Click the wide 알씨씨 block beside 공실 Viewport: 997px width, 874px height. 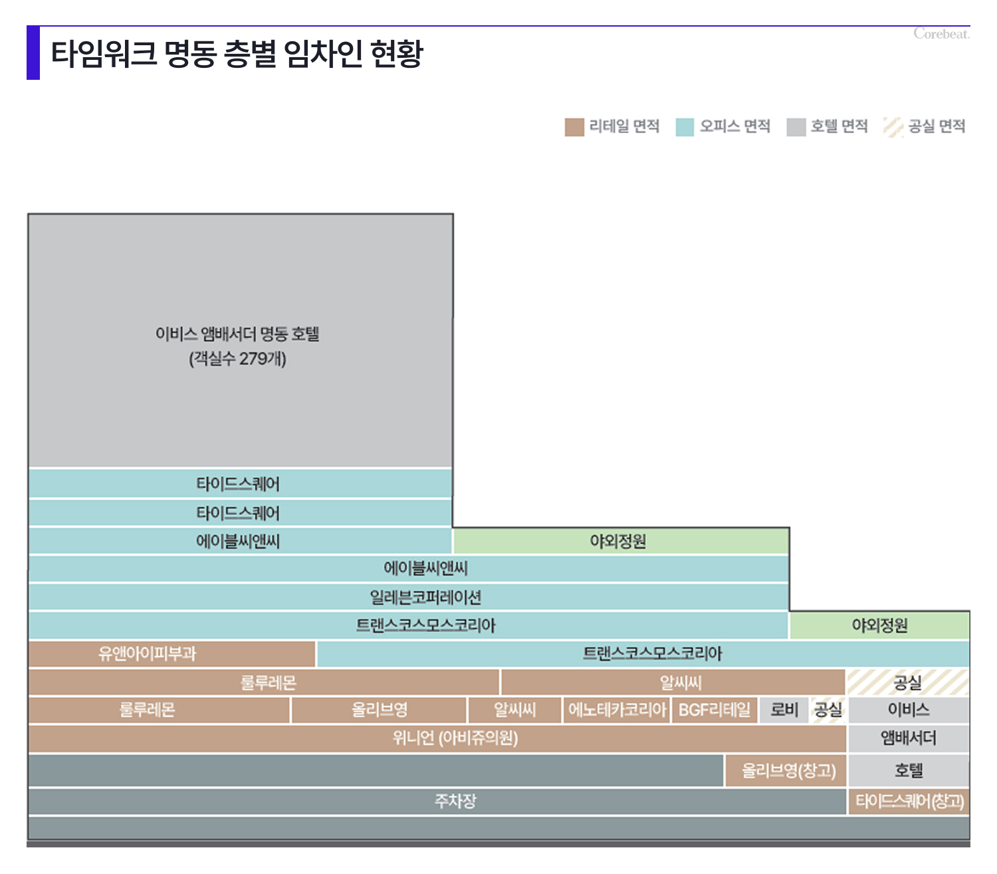673,682
